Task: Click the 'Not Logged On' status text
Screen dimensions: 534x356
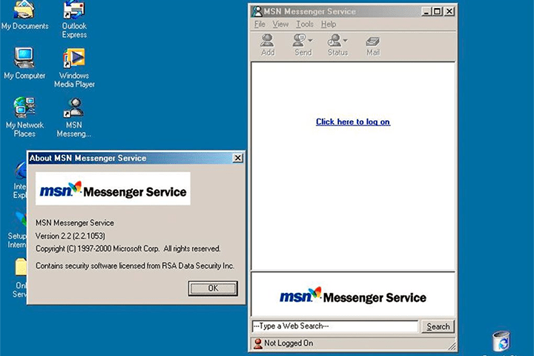Action: [x=289, y=343]
